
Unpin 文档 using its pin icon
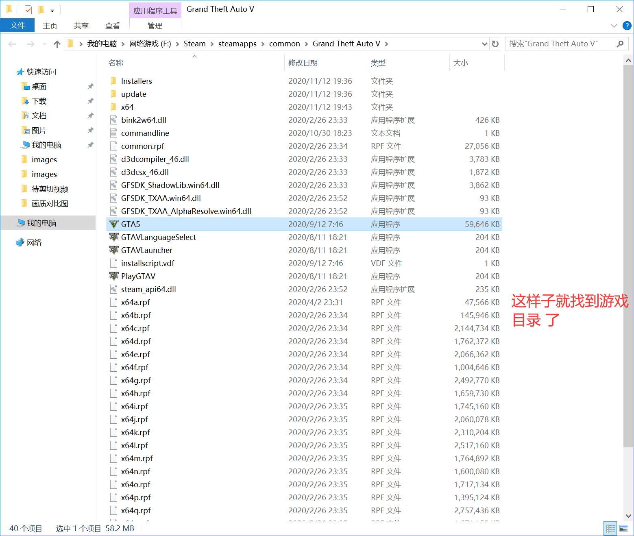[90, 116]
